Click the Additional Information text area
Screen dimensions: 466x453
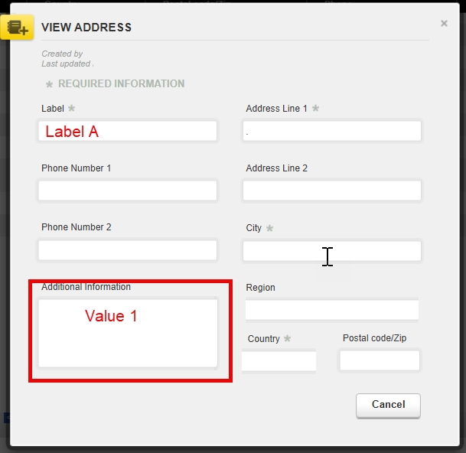[x=128, y=333]
